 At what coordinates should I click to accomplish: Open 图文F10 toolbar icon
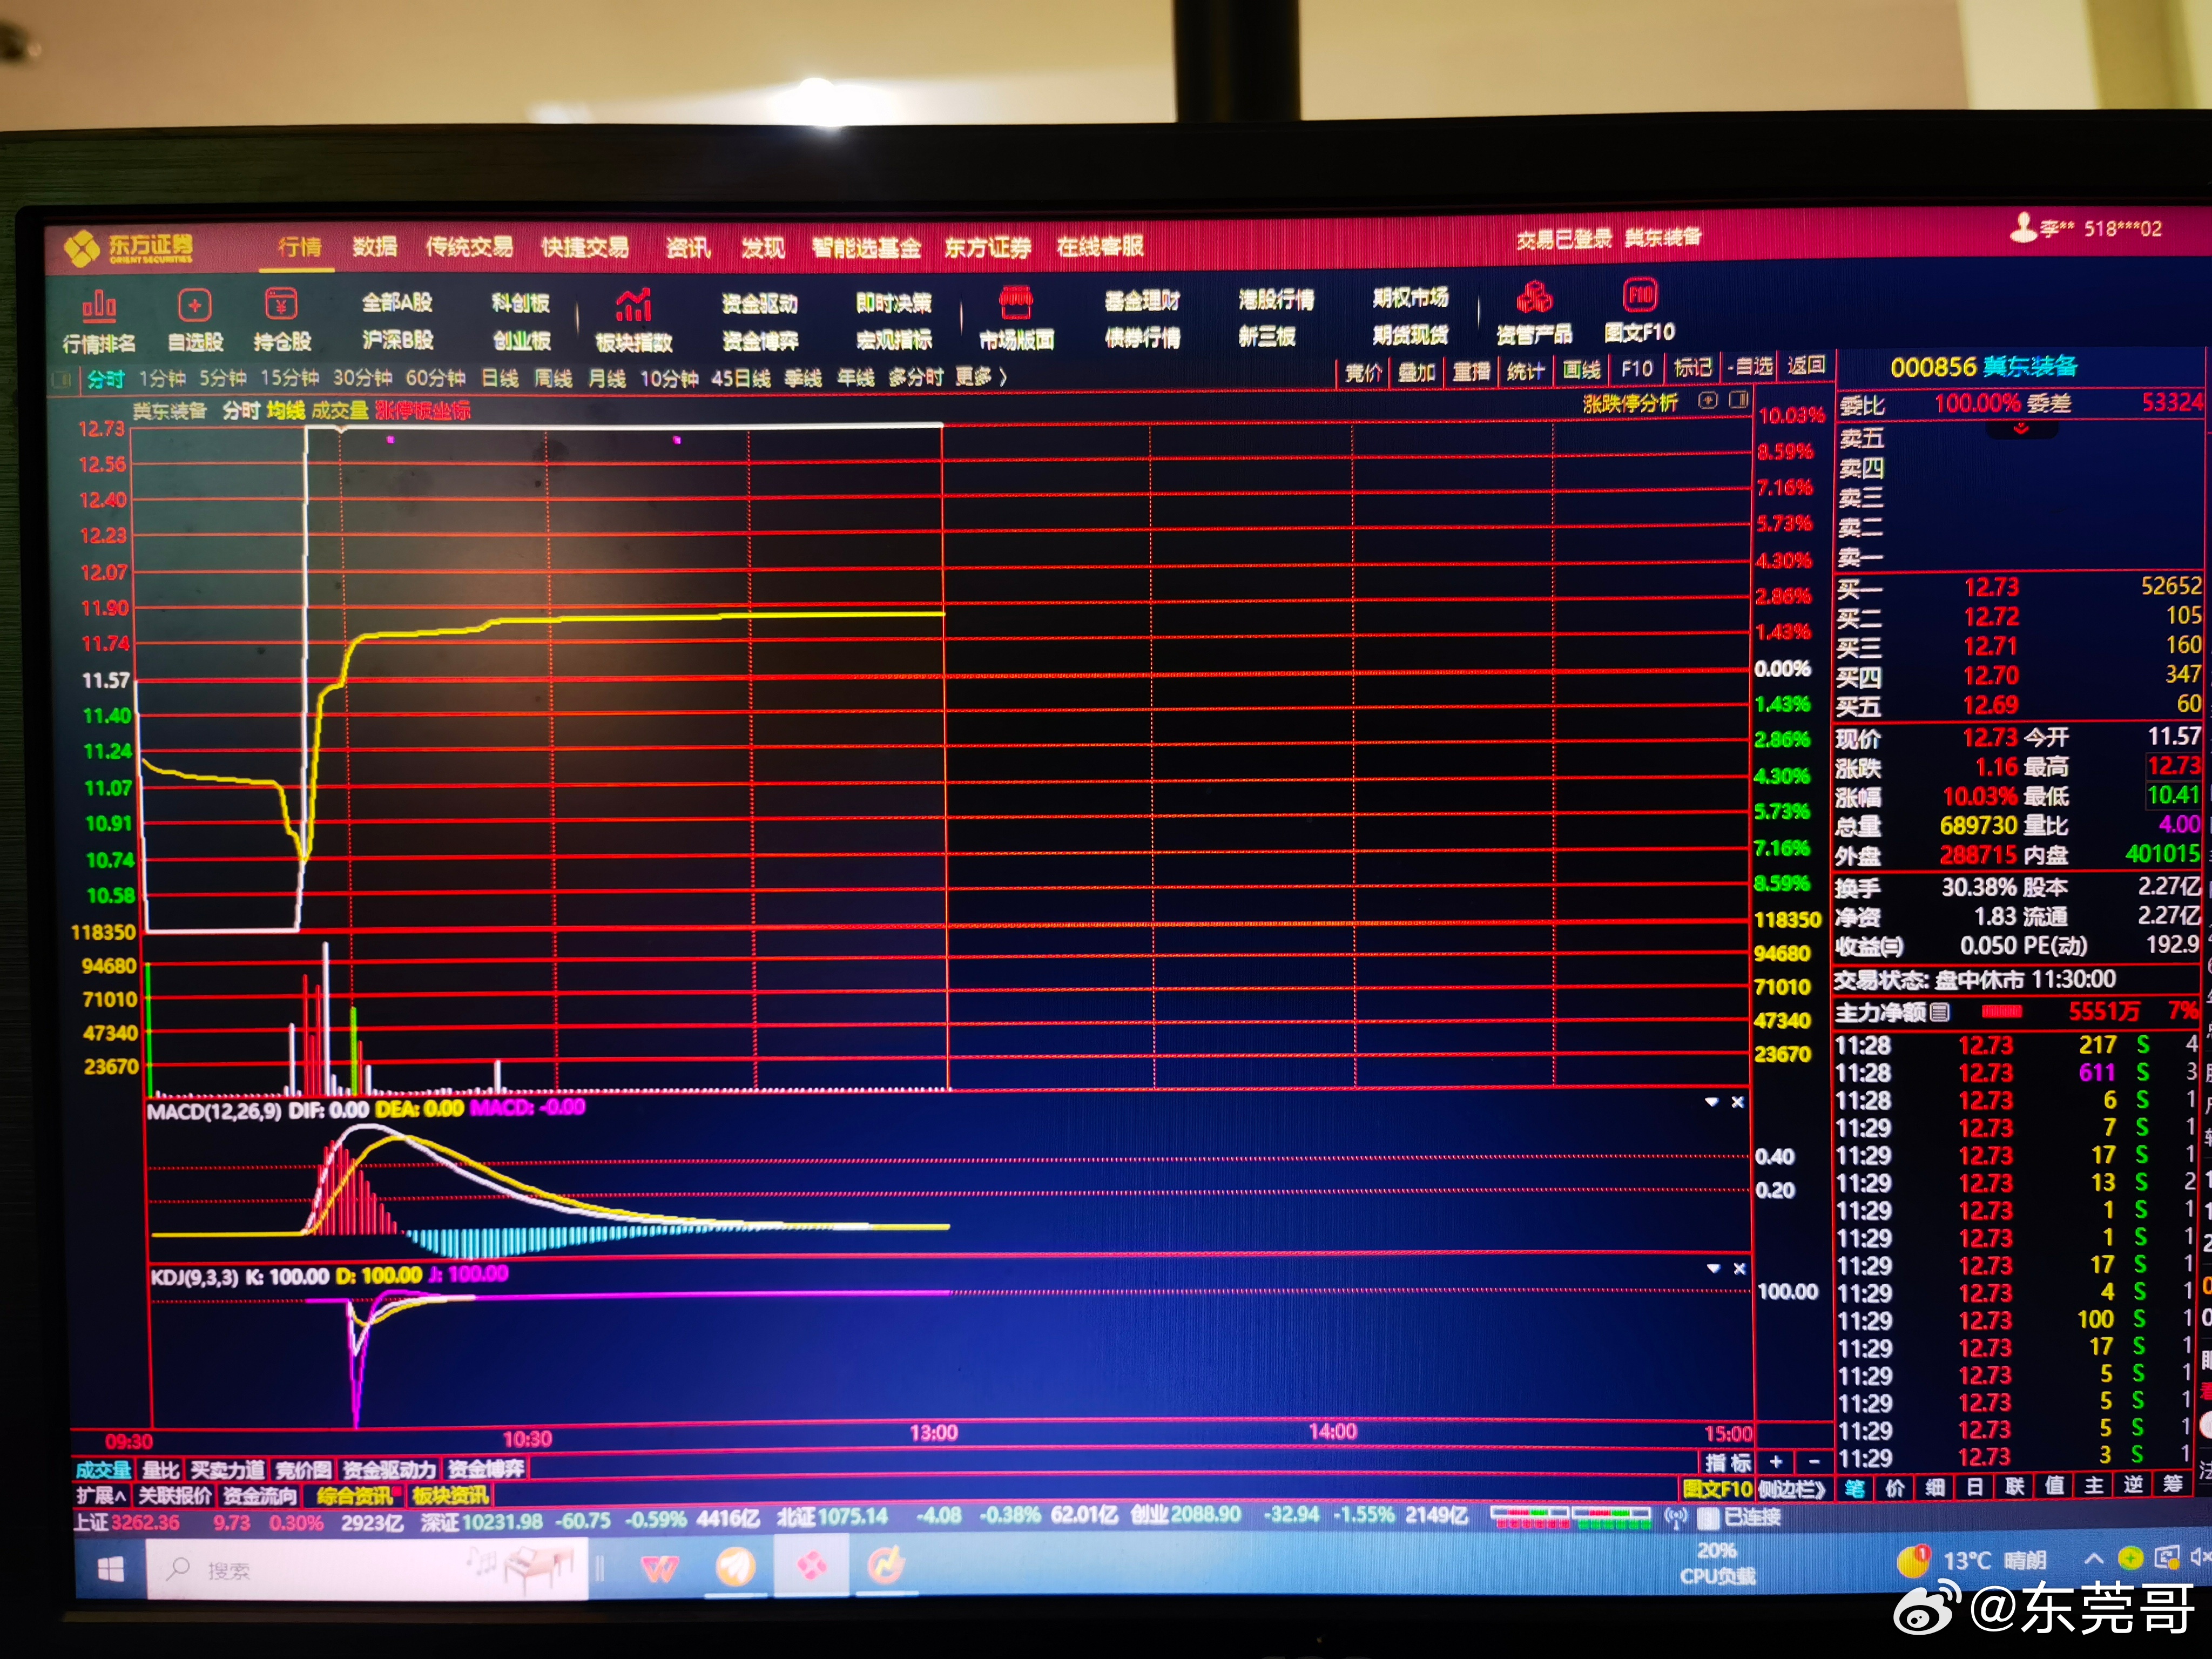pos(1640,295)
